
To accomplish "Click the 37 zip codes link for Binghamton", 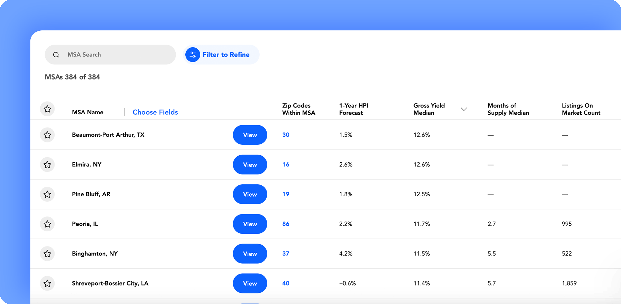I will [x=285, y=253].
